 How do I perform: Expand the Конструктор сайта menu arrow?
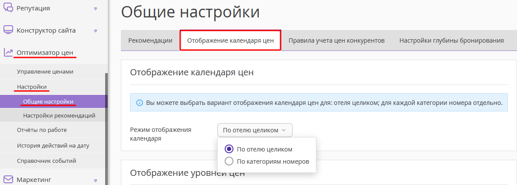pos(96,31)
